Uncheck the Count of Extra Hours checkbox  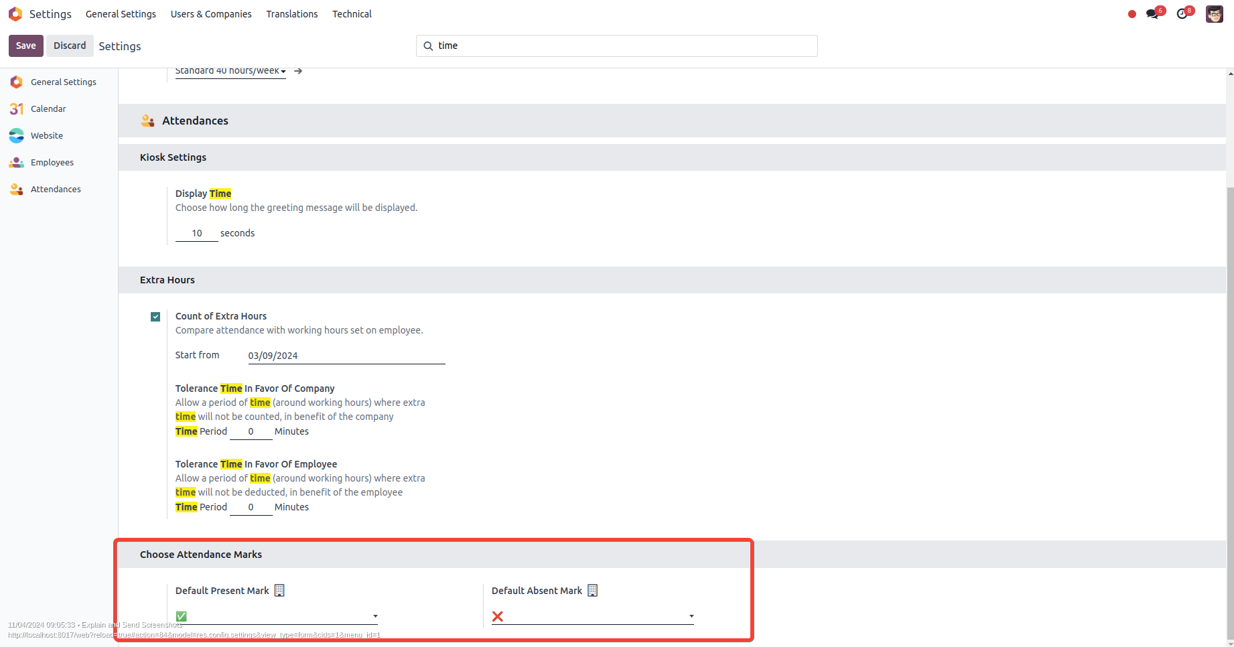coord(155,317)
